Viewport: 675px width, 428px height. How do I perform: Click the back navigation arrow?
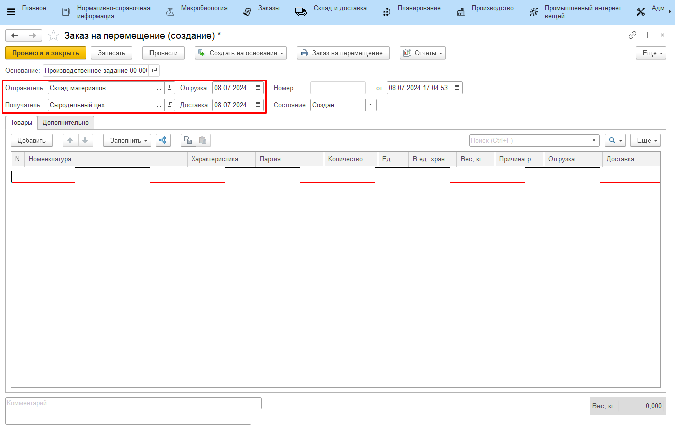[15, 35]
